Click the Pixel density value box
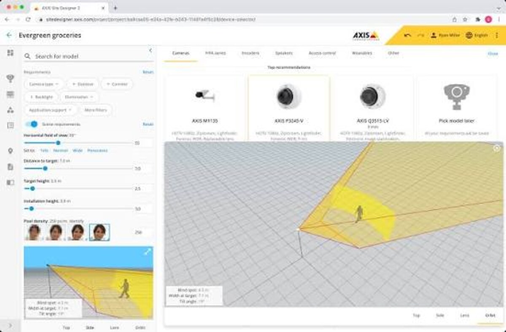 [143, 232]
